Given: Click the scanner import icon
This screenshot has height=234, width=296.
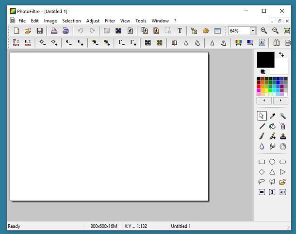Looking at the screenshot, I should pos(66,31).
